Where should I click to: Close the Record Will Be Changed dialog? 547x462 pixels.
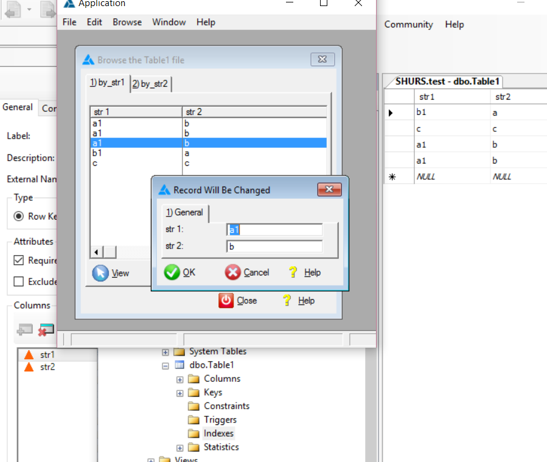point(329,190)
